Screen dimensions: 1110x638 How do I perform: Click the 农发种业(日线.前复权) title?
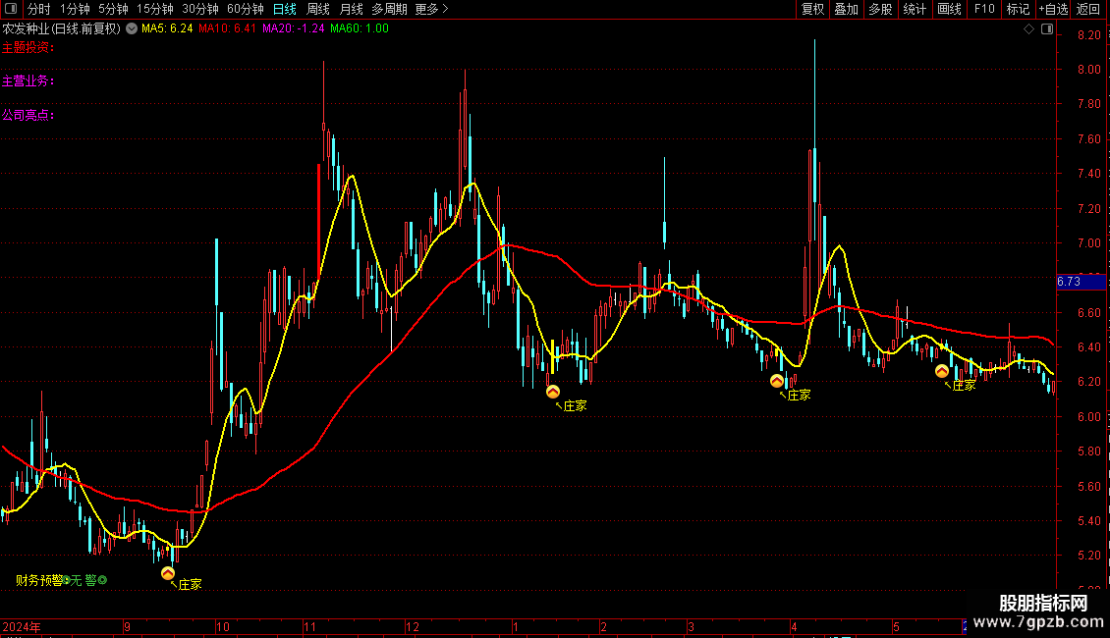(x=62, y=29)
